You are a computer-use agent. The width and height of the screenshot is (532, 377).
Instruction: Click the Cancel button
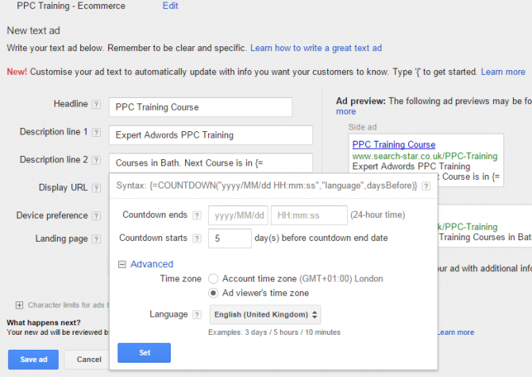pos(89,360)
